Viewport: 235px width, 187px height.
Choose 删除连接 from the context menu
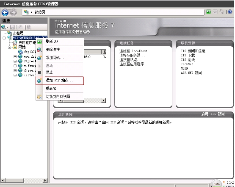[x=60, y=50]
